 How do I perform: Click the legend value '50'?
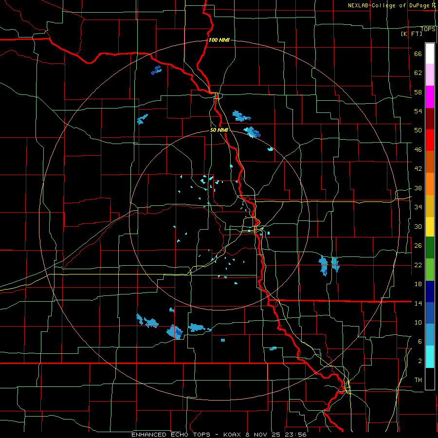(x=418, y=130)
